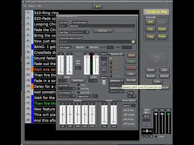The height and width of the screenshot is (145, 194).
Task: Toggle ON at Start checkbox
Action: click(x=122, y=110)
